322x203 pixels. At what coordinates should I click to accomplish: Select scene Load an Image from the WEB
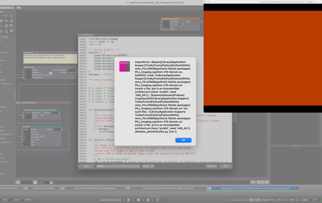tap(166, 188)
